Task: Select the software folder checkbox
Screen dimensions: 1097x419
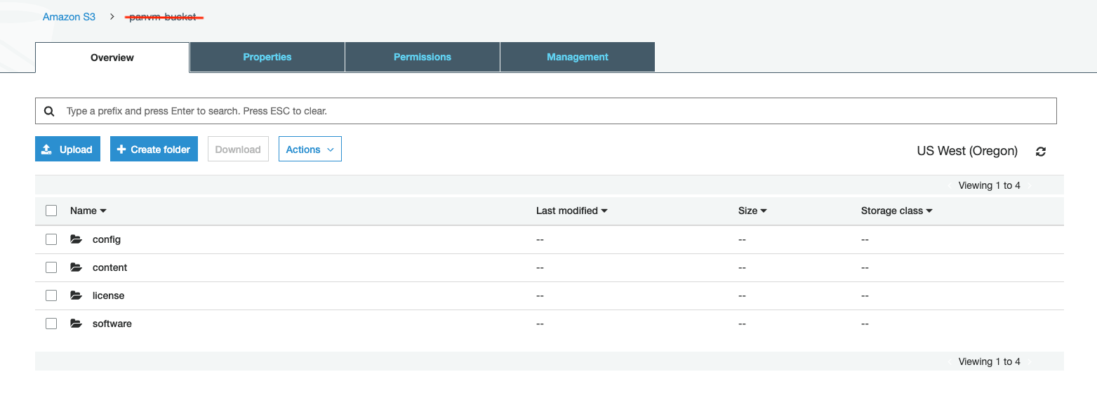Action: coord(51,323)
